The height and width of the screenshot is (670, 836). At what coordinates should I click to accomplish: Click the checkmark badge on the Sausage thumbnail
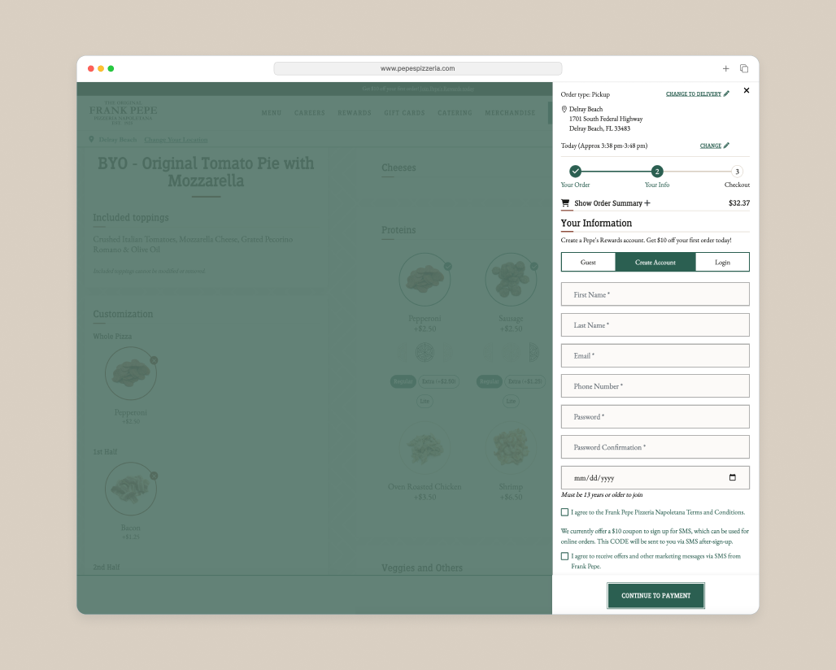pyautogui.click(x=534, y=265)
